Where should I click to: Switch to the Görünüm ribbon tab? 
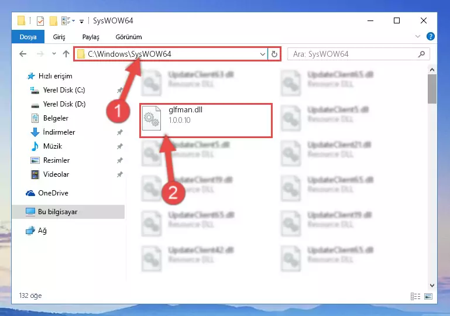[x=129, y=37]
